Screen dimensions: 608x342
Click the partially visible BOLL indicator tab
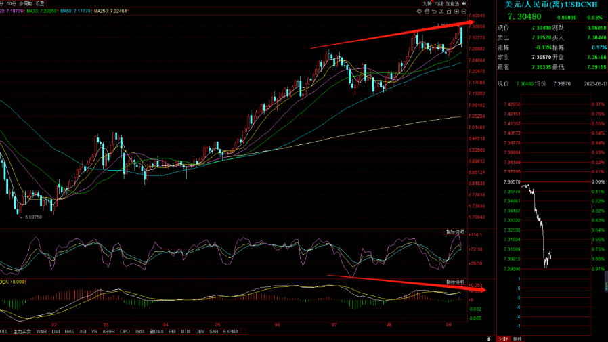coord(4,332)
